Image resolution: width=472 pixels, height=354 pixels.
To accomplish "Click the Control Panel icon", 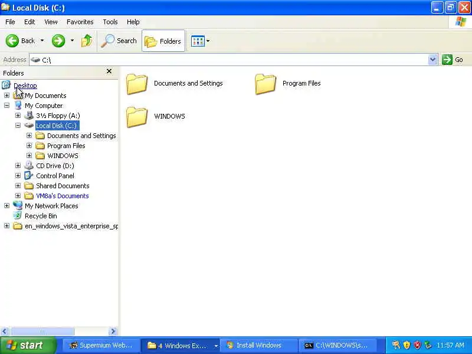I will [29, 175].
